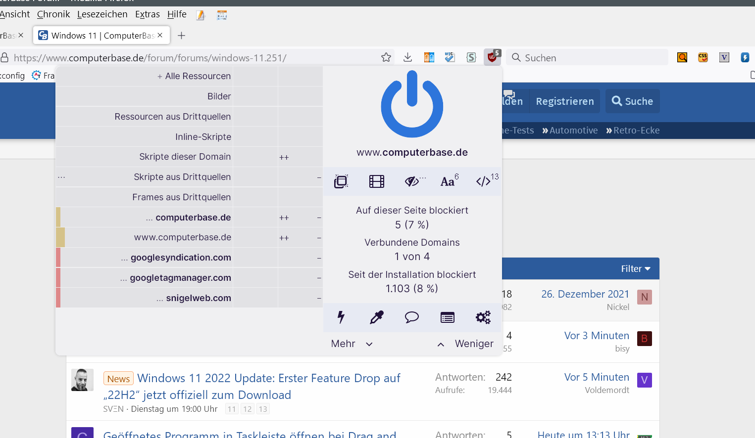Screen dimensions: 755x438
Task: Toggle remote fonts blocking Aa icon
Action: (448, 181)
